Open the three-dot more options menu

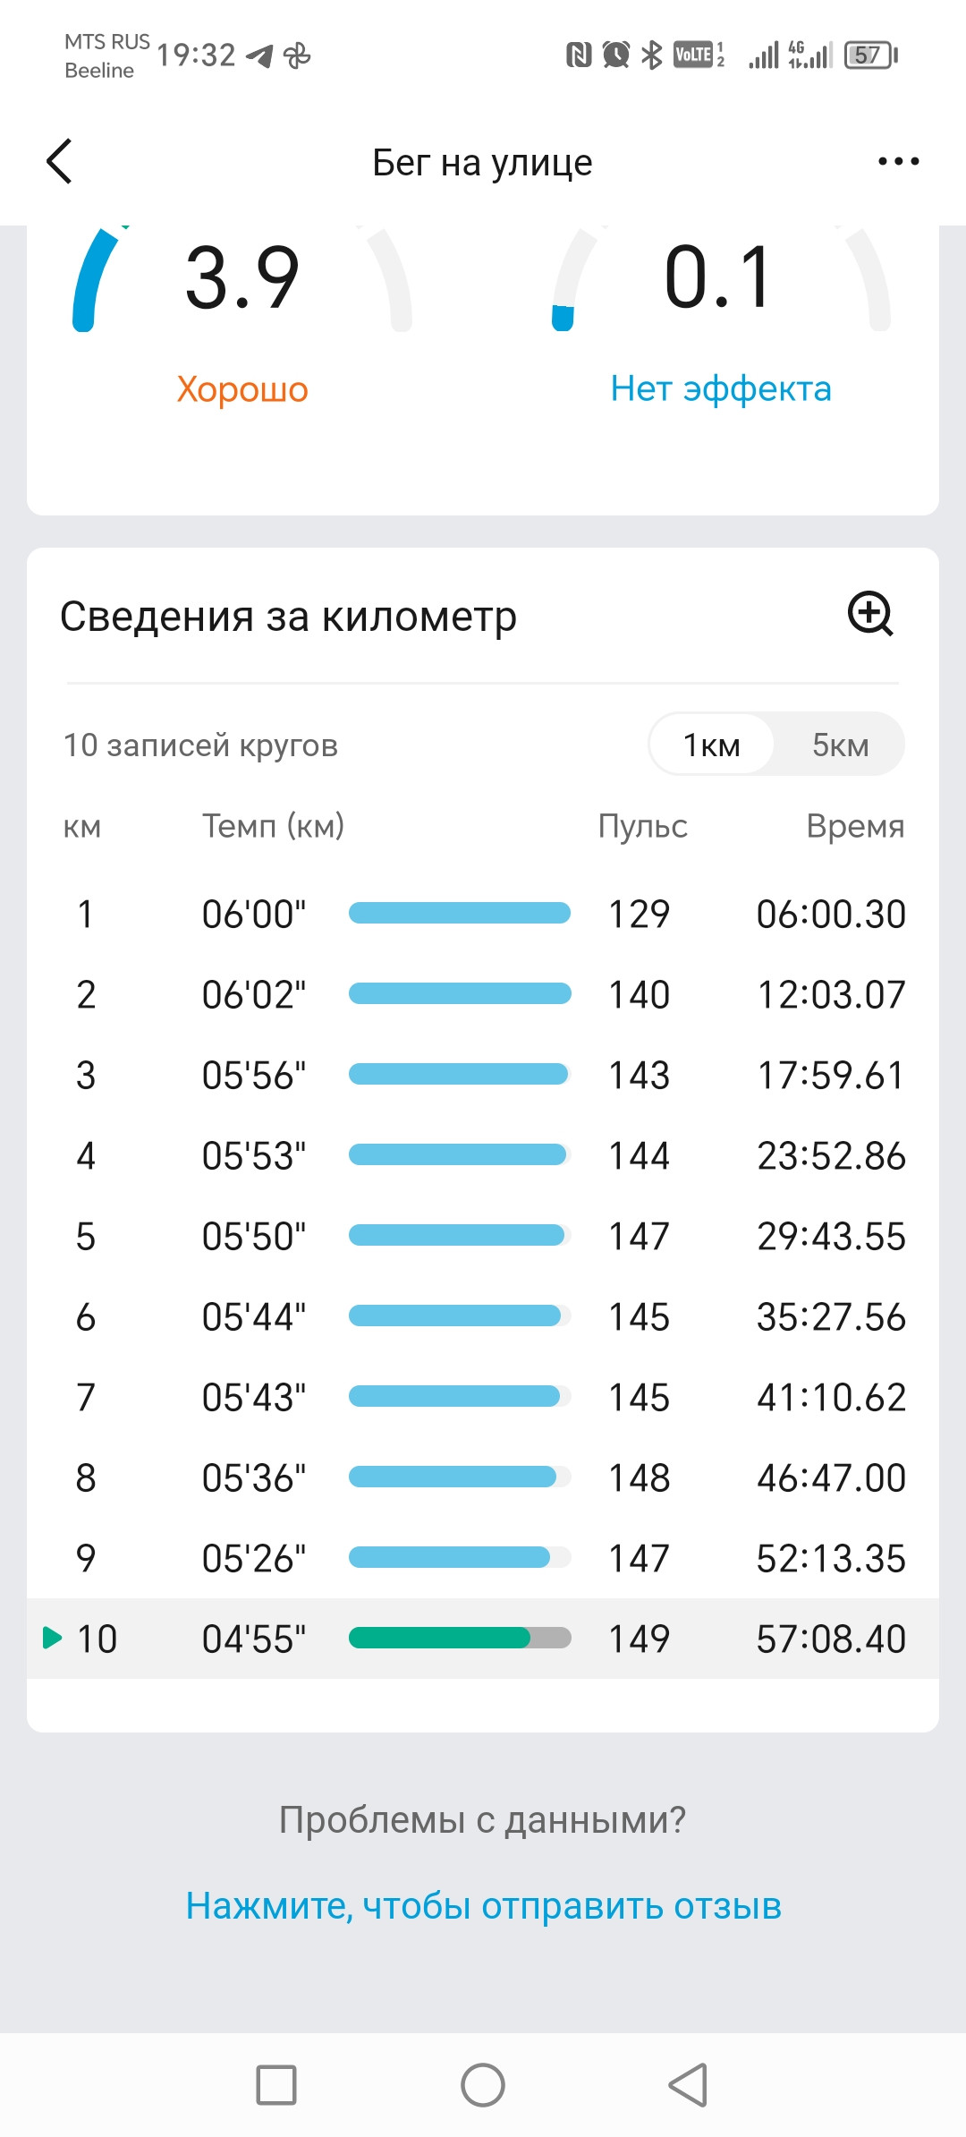[x=898, y=161]
